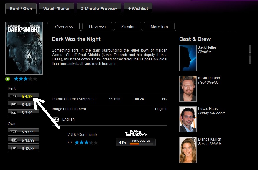
Task: Open Lukas Haas's cast photo
Action: click(188, 119)
